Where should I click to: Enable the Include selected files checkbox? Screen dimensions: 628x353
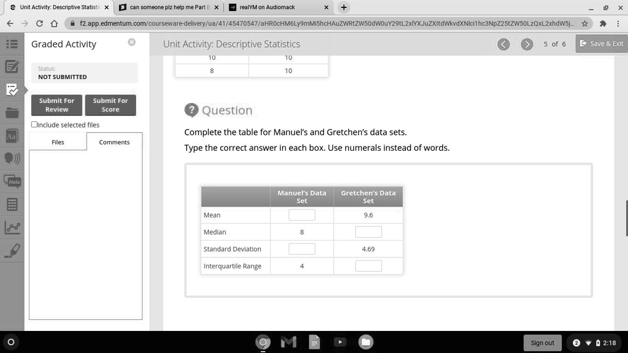tap(34, 124)
